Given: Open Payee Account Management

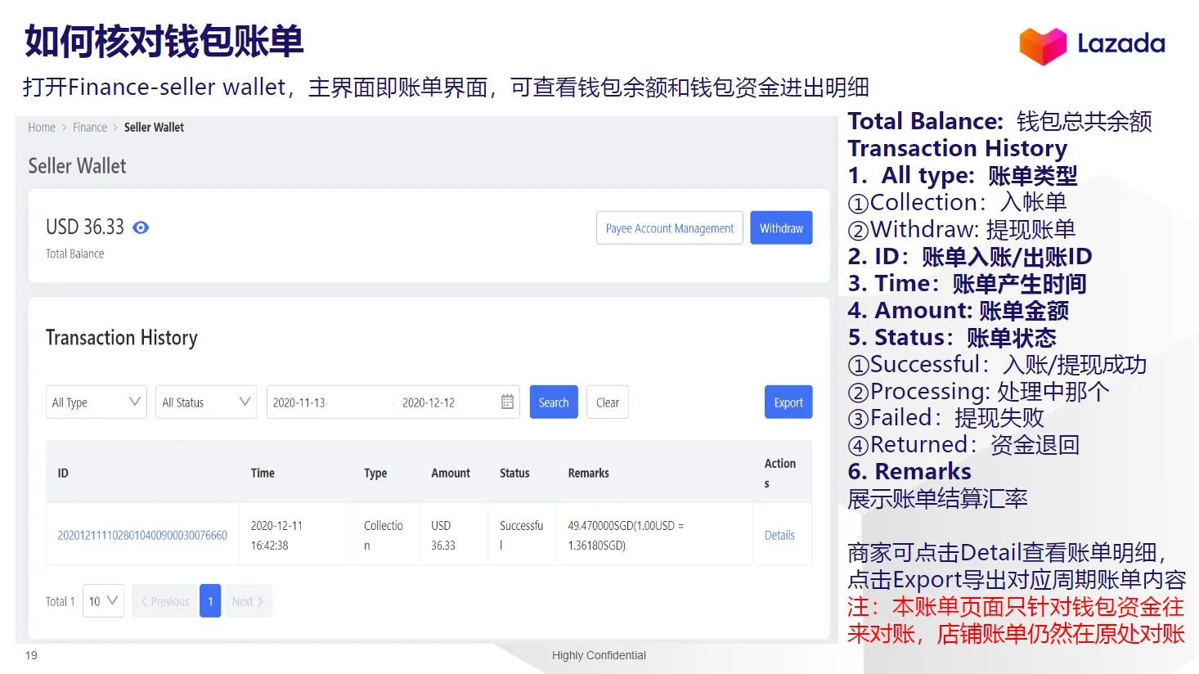Looking at the screenshot, I should pos(669,227).
